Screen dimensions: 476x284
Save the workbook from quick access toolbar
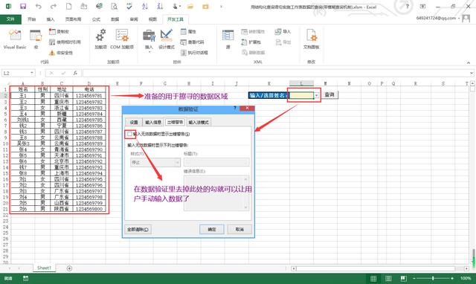point(23,7)
